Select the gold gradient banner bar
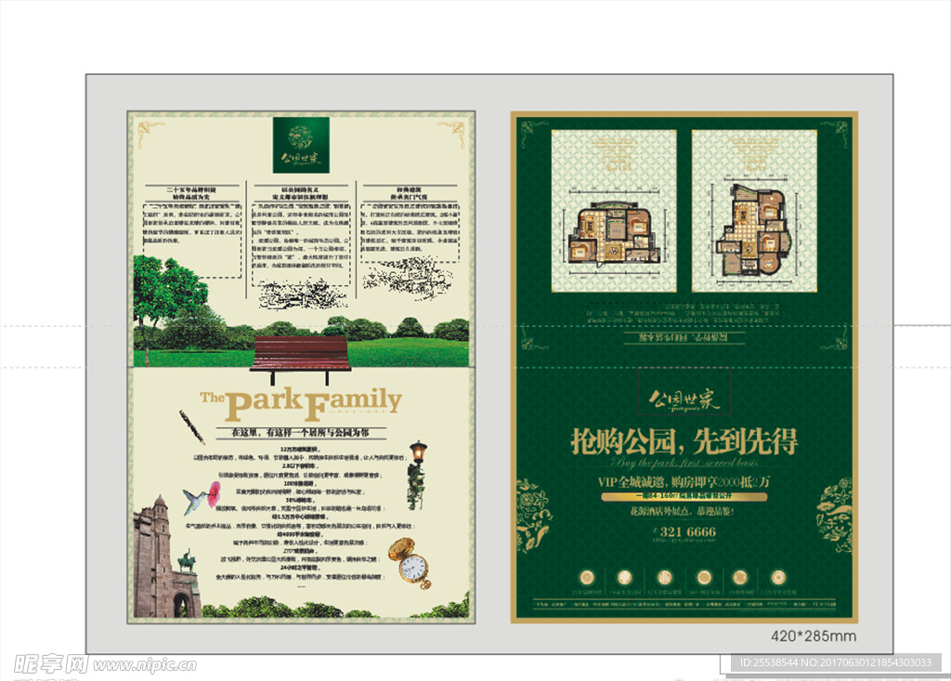 point(684,497)
